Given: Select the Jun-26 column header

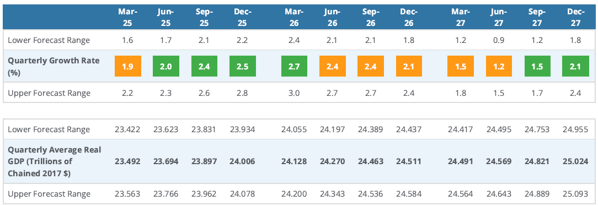Looking at the screenshot, I should [332, 17].
